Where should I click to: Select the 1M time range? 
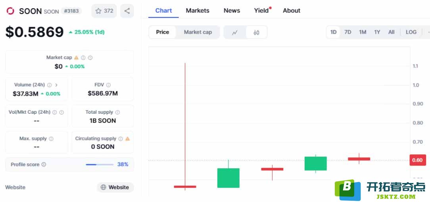tap(363, 32)
